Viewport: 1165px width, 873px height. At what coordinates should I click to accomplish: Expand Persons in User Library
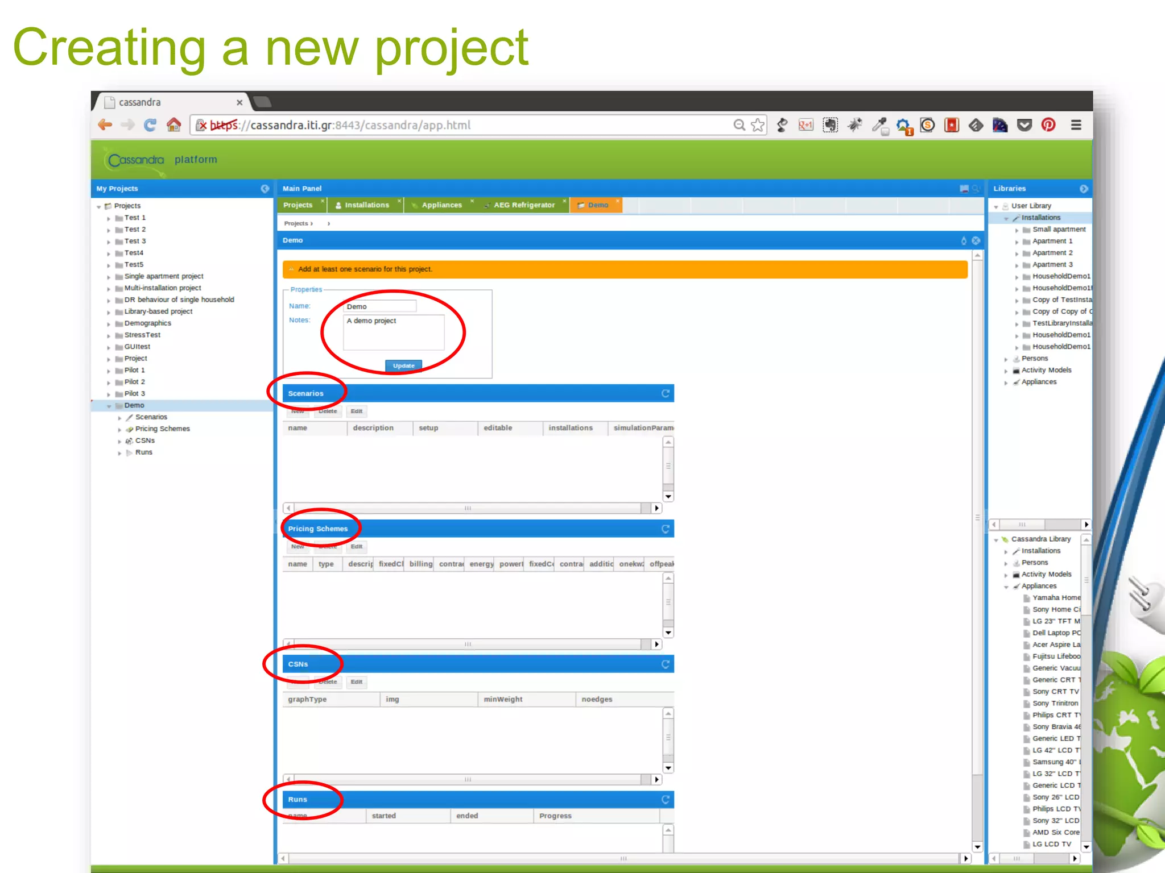pos(1006,359)
